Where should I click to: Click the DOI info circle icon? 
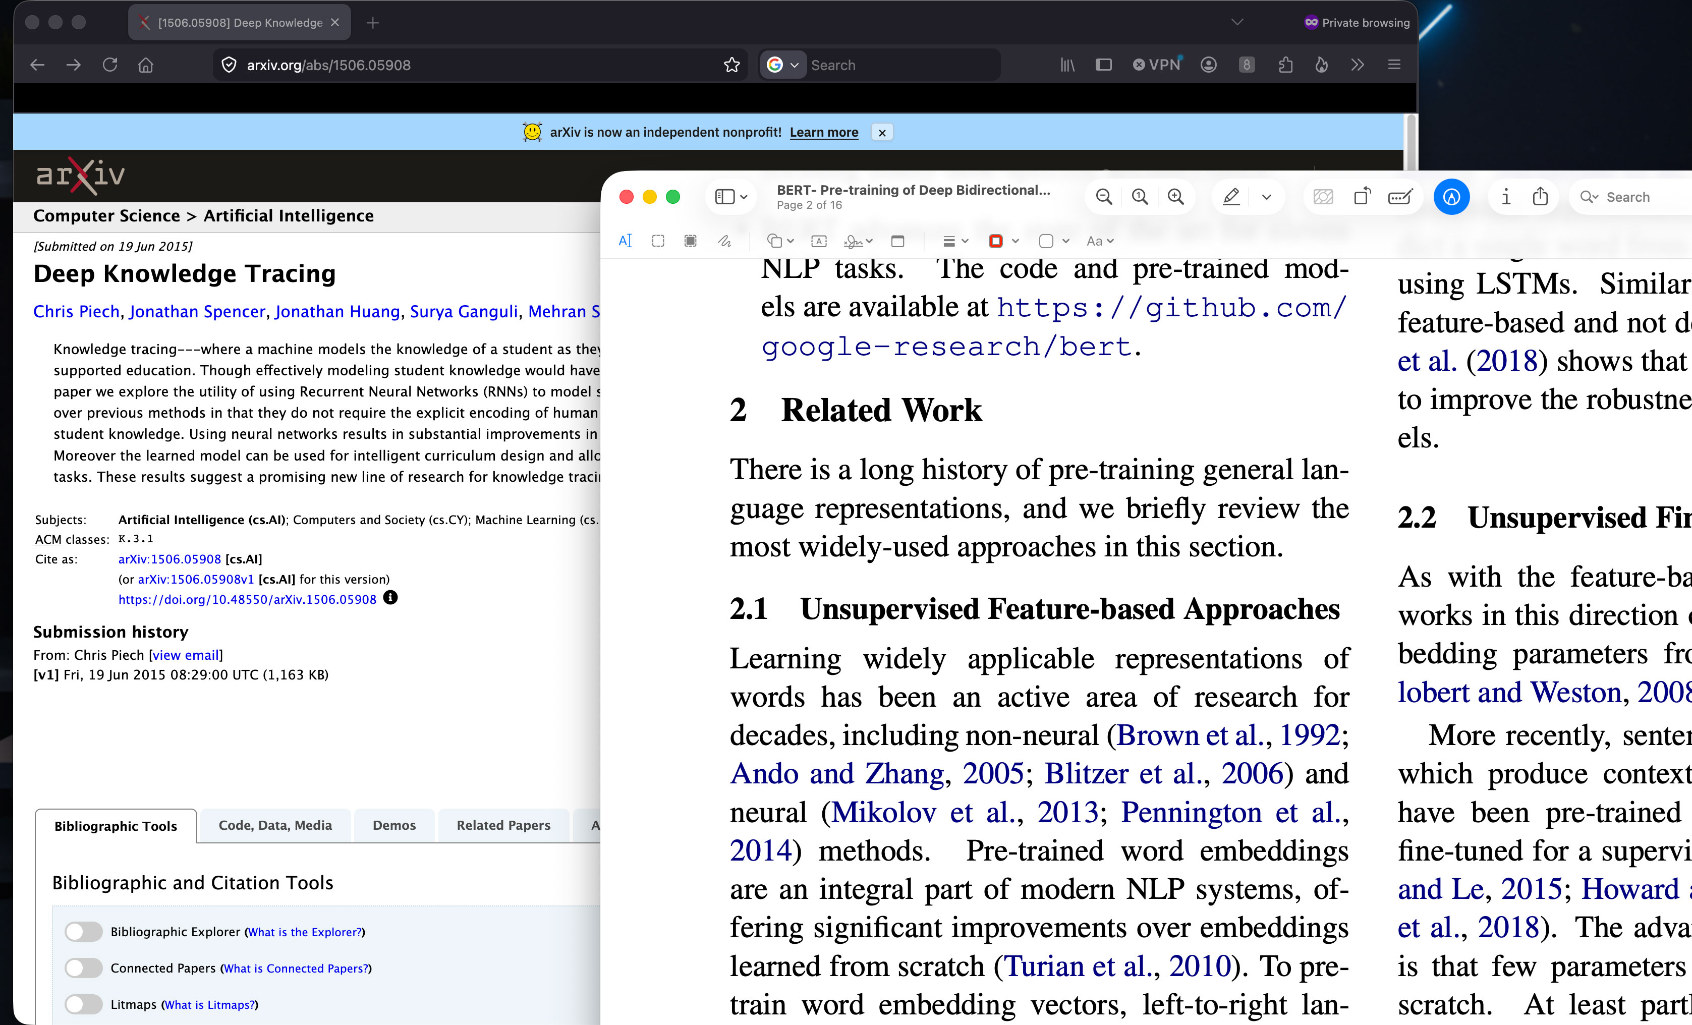click(x=390, y=597)
